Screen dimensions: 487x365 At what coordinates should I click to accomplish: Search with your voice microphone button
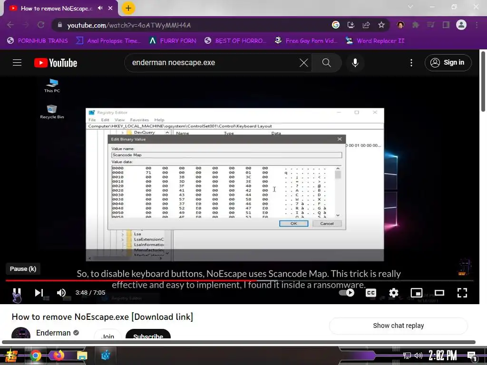(355, 63)
